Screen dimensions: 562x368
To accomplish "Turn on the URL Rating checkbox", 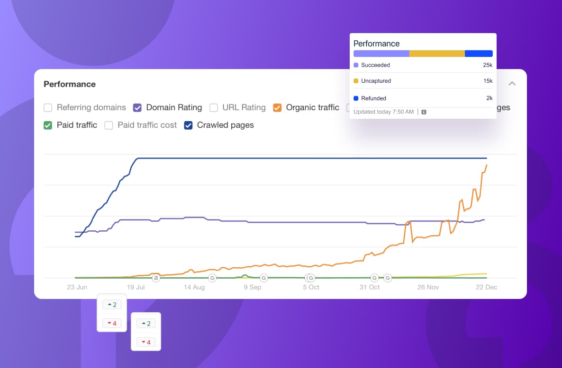I will click(x=214, y=107).
